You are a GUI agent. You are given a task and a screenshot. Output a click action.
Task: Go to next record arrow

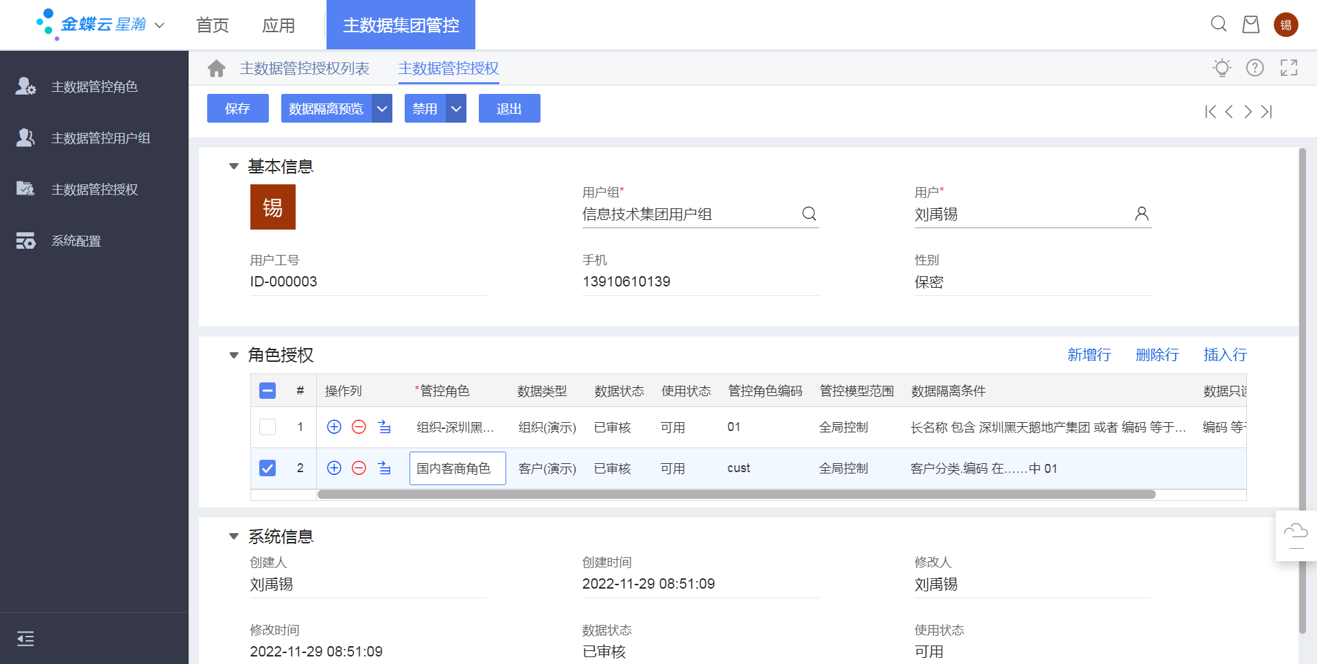click(x=1248, y=112)
